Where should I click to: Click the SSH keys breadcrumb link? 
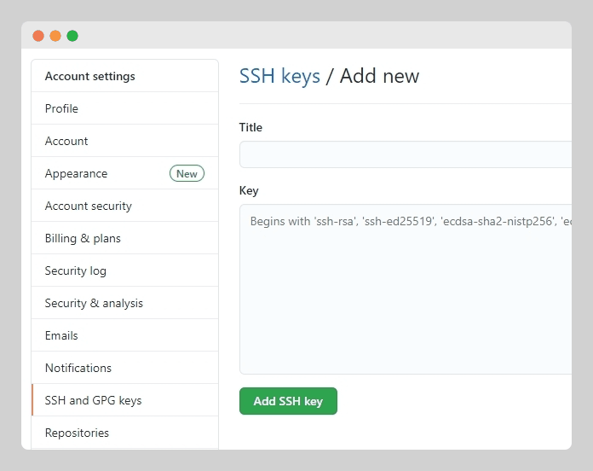pyautogui.click(x=279, y=76)
